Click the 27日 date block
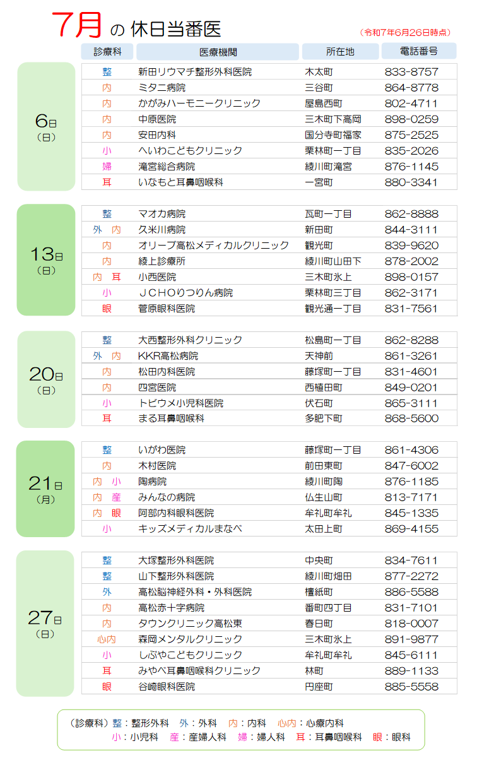The height and width of the screenshot is (777, 477). tap(46, 624)
